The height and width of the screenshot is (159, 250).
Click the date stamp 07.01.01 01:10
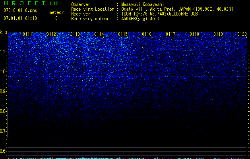(x=20, y=18)
